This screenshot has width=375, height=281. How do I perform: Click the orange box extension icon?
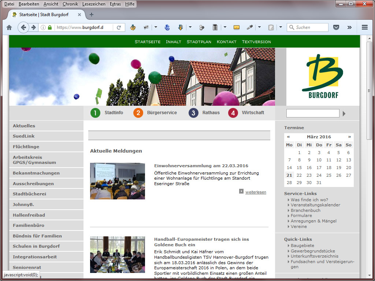click(133, 27)
